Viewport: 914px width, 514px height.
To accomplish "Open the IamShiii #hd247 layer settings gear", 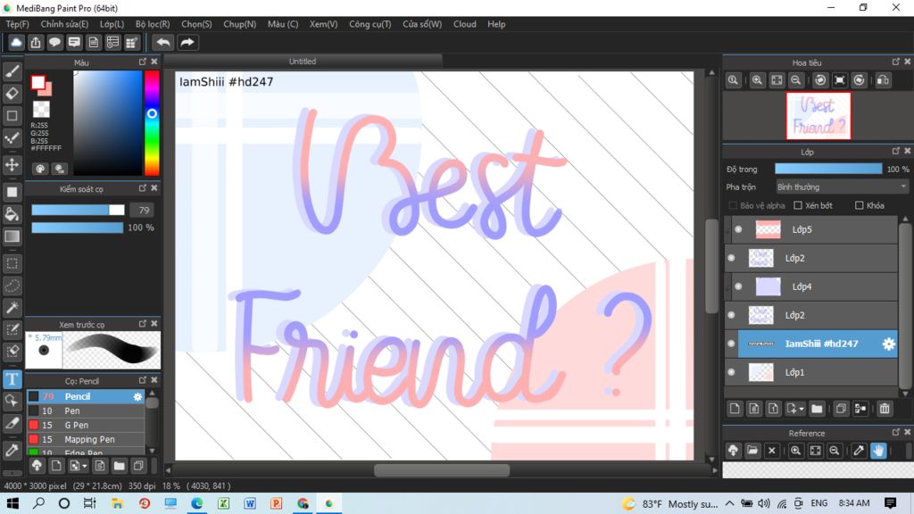I will coord(888,344).
